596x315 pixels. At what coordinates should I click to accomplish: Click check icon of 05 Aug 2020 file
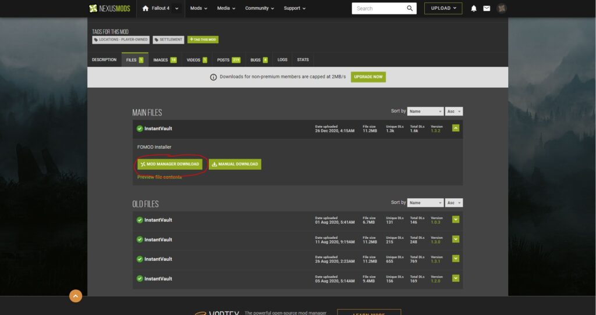click(x=140, y=278)
